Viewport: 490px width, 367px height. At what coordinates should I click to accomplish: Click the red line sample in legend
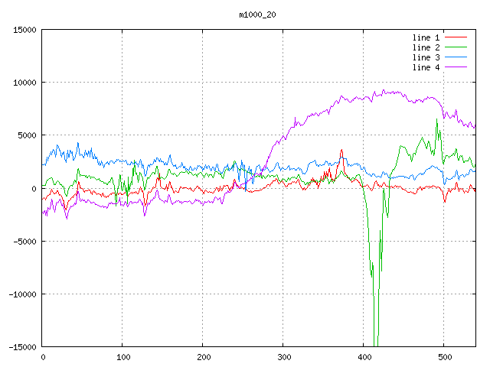pyautogui.click(x=456, y=37)
